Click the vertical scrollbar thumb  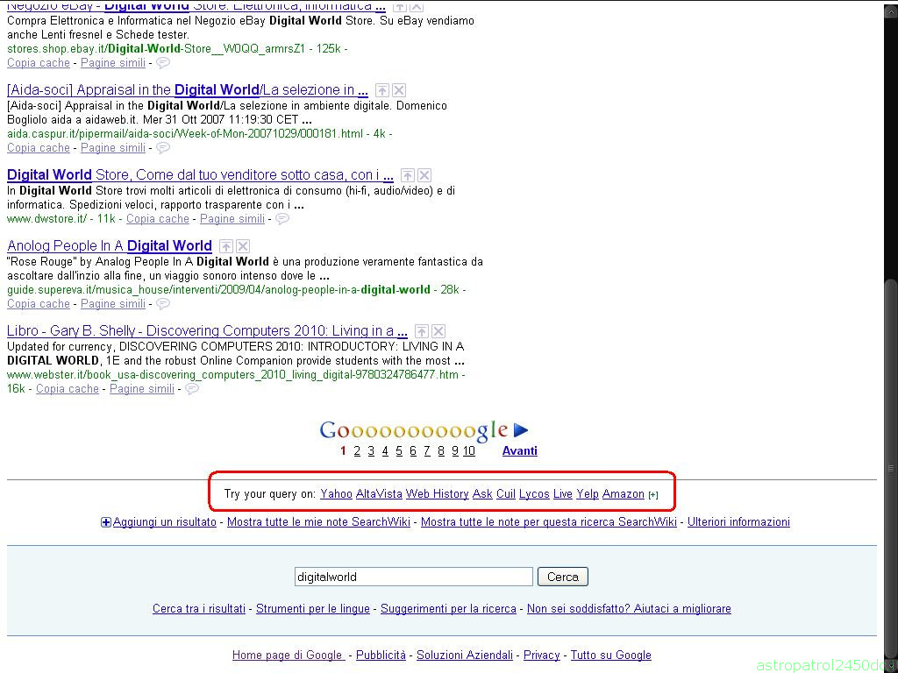tap(891, 468)
